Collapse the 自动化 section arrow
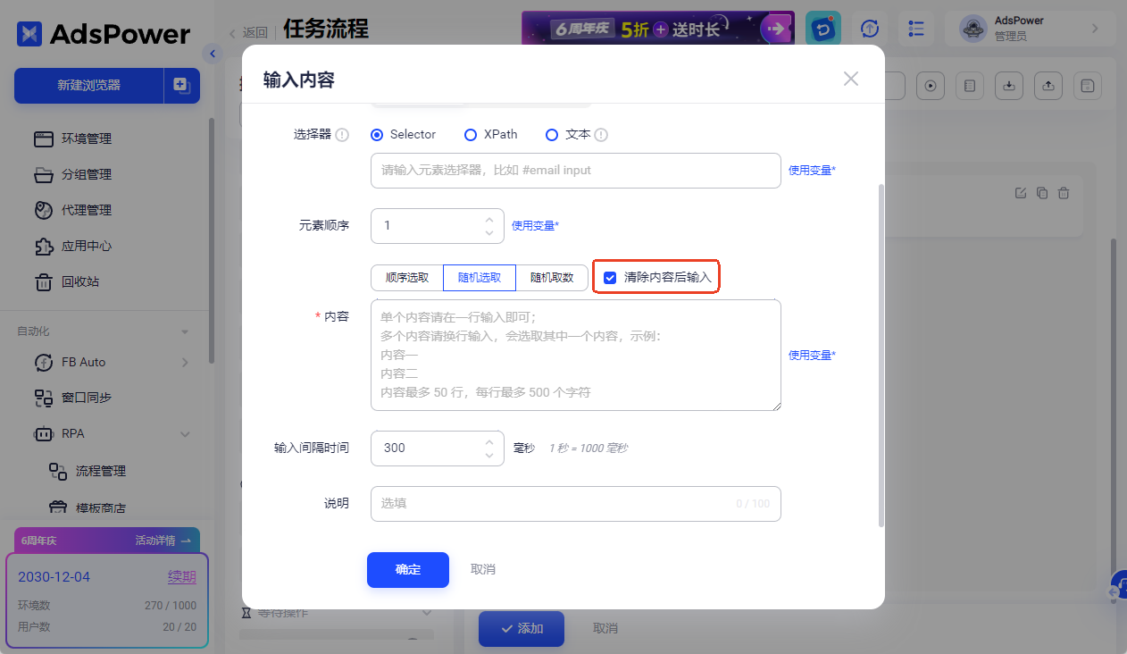The height and width of the screenshot is (654, 1127). tap(185, 332)
